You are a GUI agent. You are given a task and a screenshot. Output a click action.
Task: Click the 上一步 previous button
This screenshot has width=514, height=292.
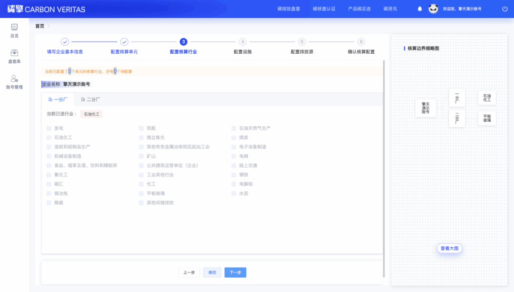[x=189, y=273]
